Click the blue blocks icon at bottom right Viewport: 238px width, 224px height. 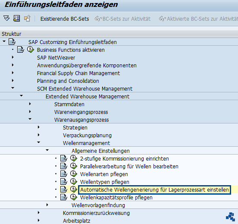(x=230, y=217)
